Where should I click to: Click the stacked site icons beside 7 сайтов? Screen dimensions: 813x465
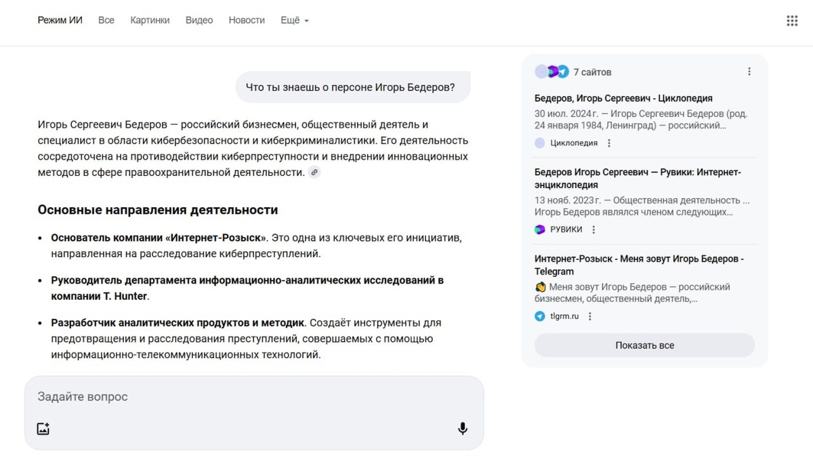coord(551,72)
